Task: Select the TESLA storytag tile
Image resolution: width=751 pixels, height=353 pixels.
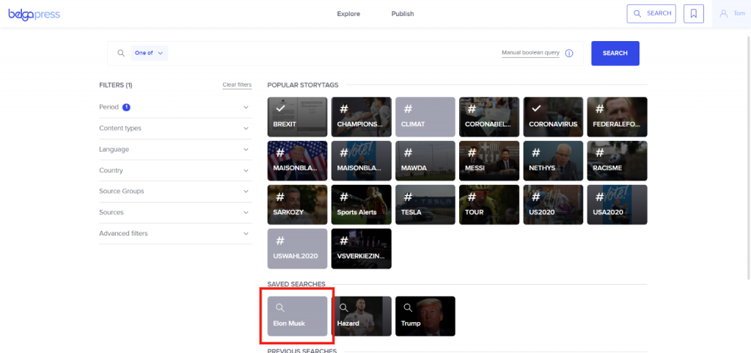Action: [x=425, y=205]
